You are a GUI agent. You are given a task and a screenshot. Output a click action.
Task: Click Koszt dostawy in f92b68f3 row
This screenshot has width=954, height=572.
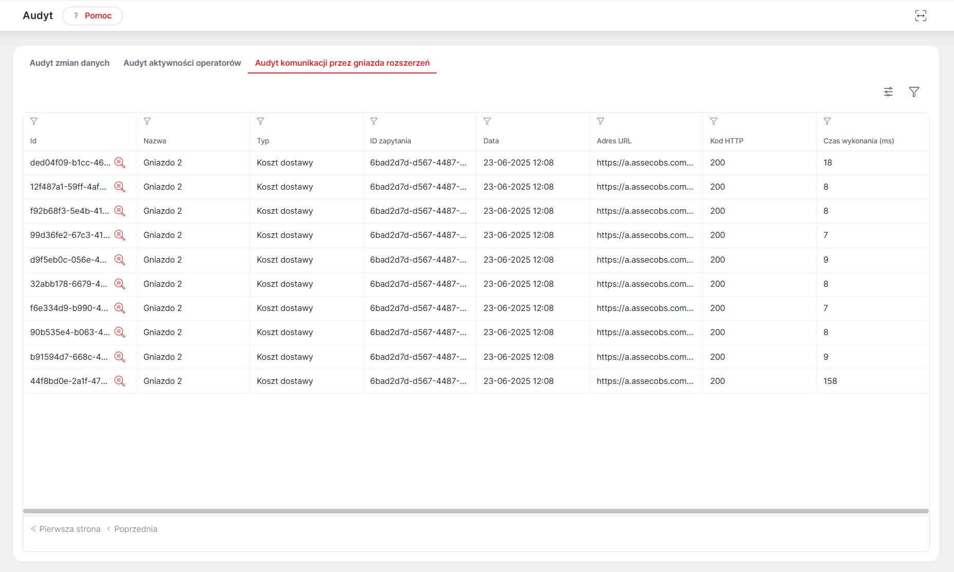(285, 211)
